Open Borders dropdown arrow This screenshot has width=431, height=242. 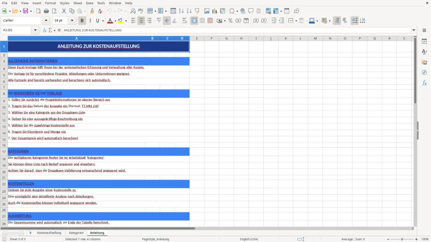point(296,21)
